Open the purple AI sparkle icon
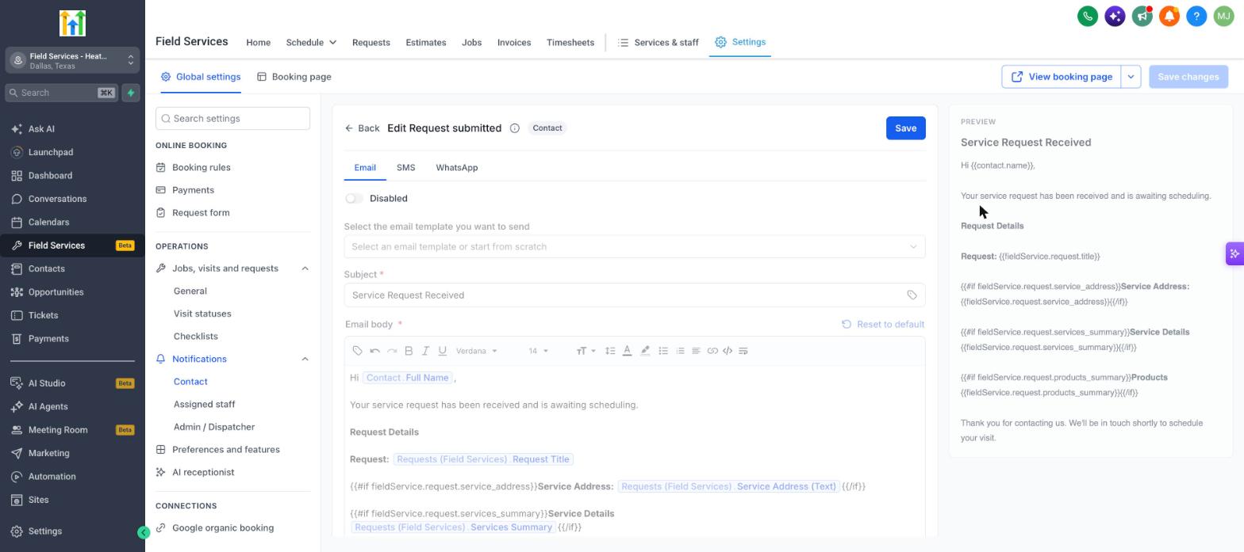The width and height of the screenshot is (1244, 552). tap(1115, 16)
